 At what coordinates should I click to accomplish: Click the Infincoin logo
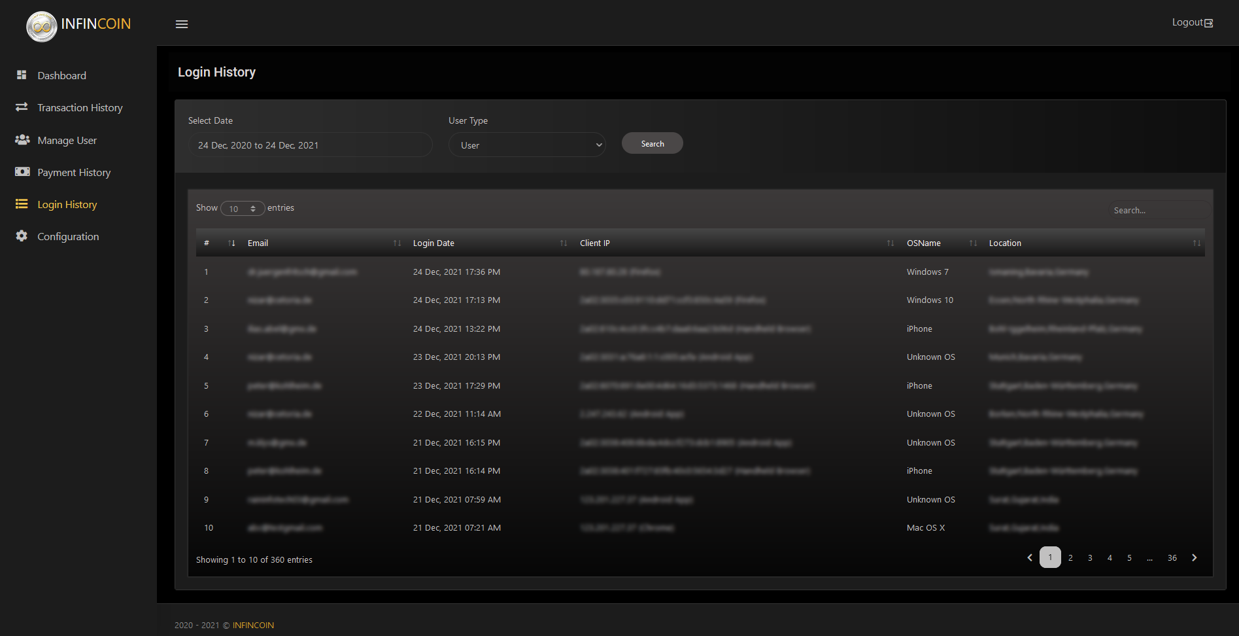pos(42,26)
